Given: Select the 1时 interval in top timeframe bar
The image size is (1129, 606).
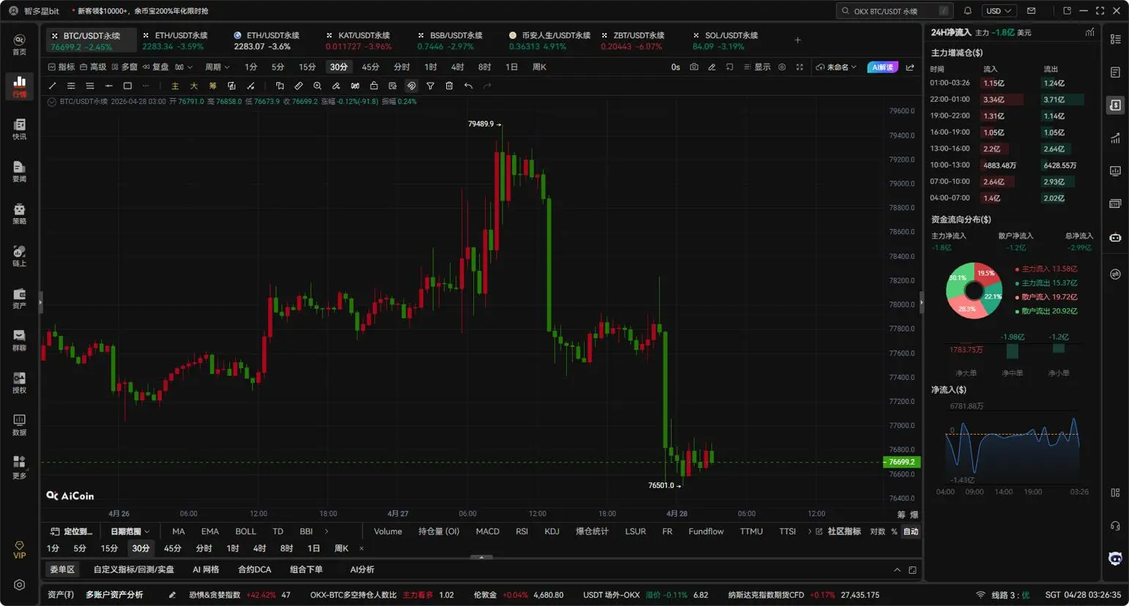Looking at the screenshot, I should (431, 67).
